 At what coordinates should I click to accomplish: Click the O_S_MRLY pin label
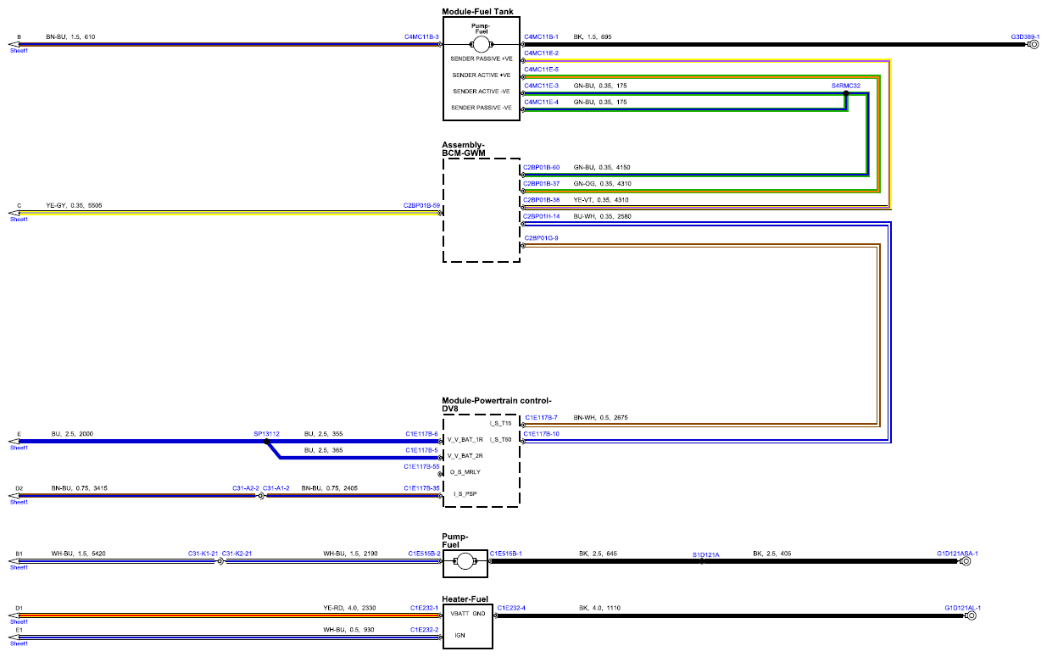(465, 471)
